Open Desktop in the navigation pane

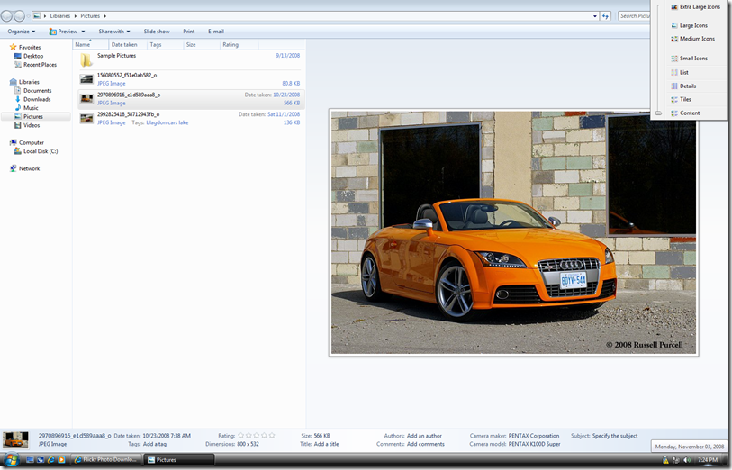pyautogui.click(x=29, y=56)
